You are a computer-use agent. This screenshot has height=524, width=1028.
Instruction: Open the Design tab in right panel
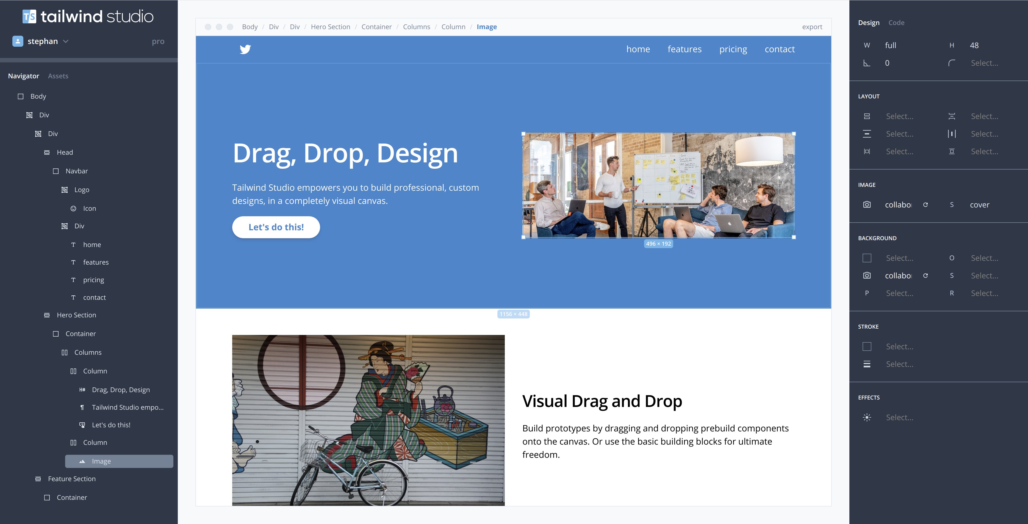(x=869, y=23)
